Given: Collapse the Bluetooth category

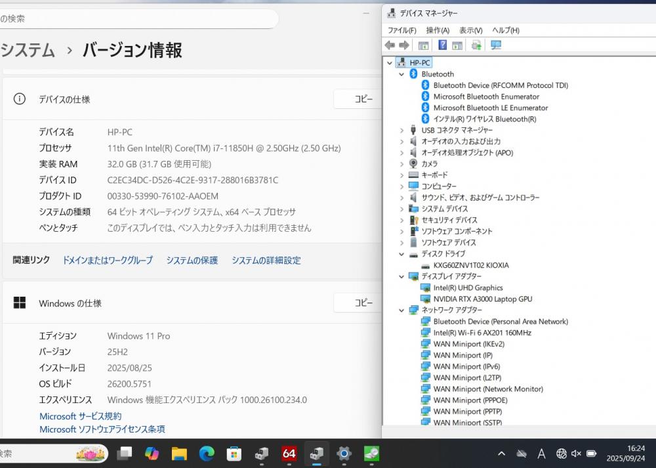Looking at the screenshot, I should point(401,74).
